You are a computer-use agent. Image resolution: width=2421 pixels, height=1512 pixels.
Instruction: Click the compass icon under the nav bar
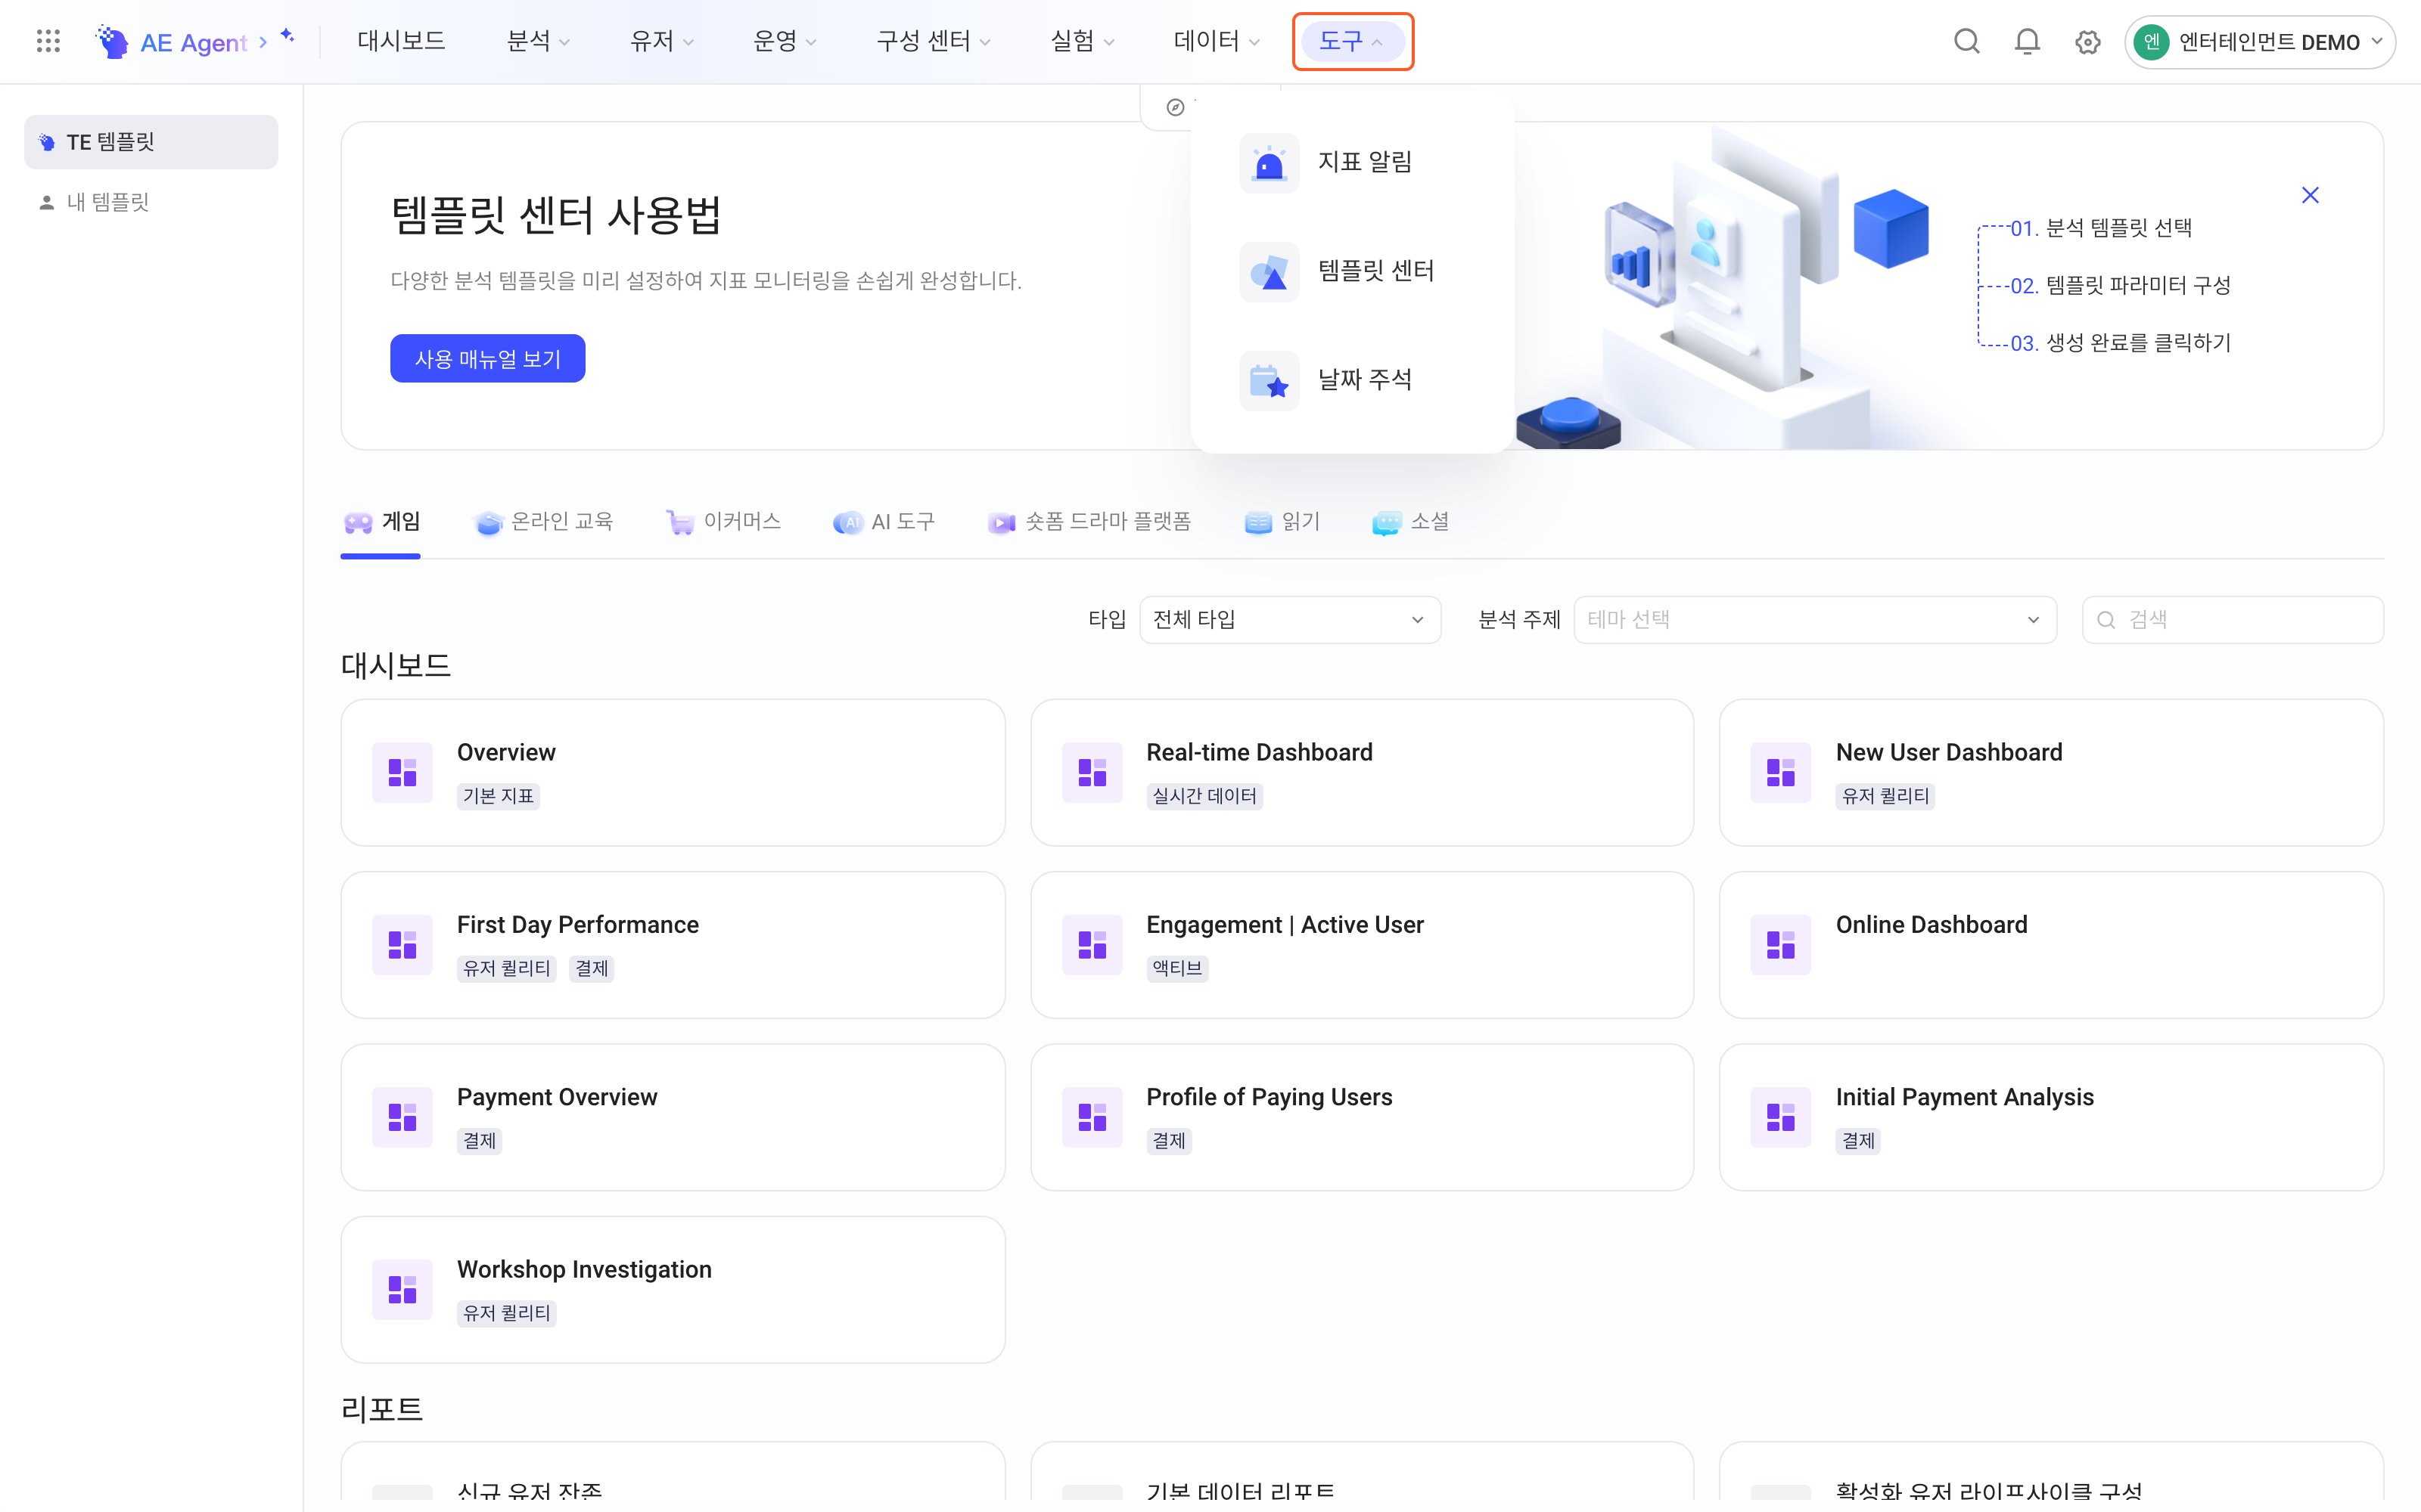pyautogui.click(x=1176, y=107)
